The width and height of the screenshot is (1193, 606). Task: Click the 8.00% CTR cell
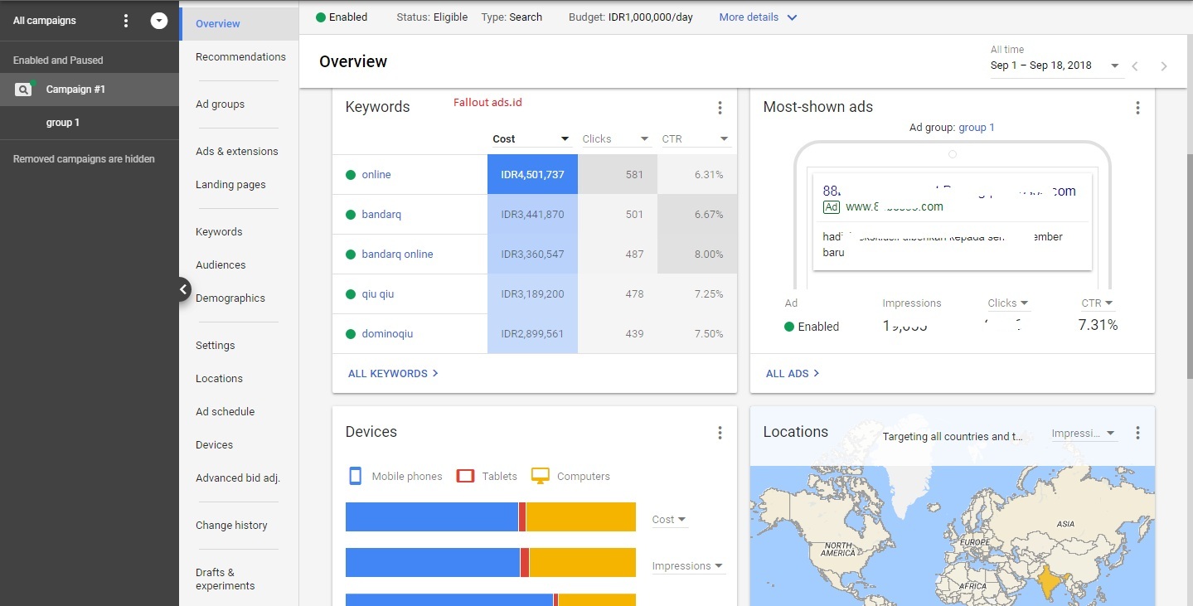tap(697, 255)
